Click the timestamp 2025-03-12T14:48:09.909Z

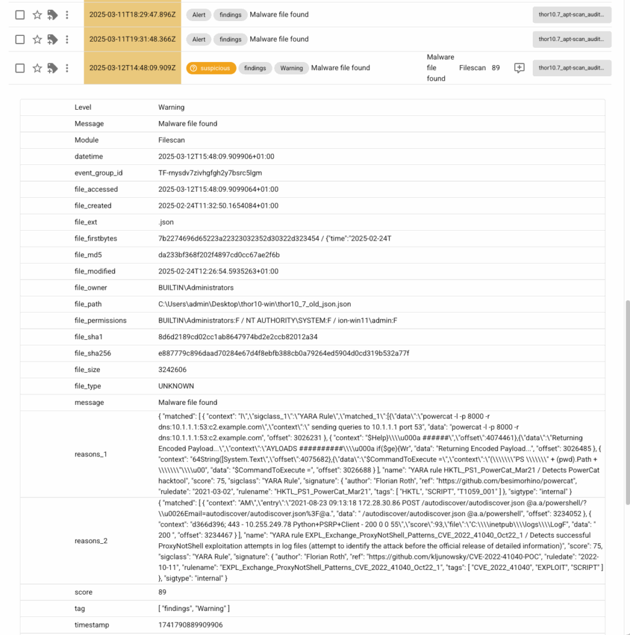[133, 68]
